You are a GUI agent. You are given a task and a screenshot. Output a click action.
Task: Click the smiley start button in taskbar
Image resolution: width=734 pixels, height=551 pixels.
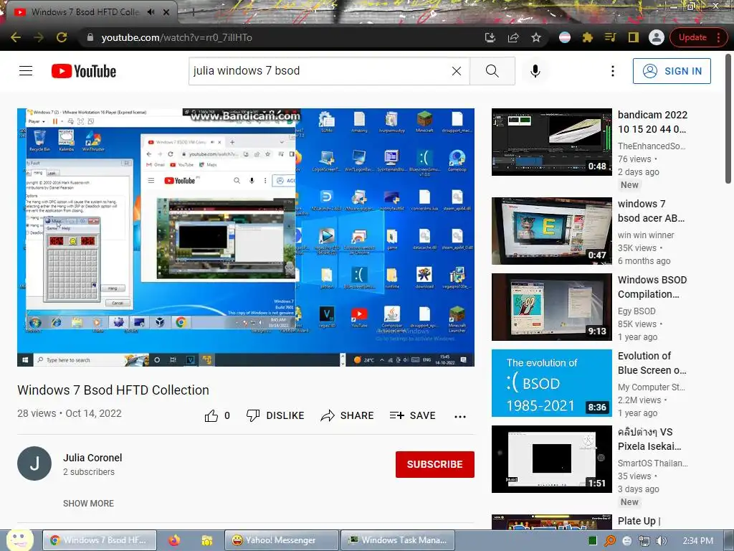click(19, 540)
